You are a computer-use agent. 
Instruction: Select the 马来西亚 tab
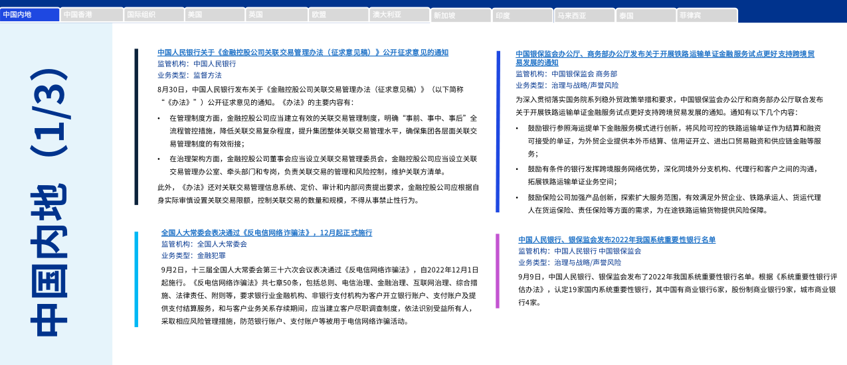[583, 15]
